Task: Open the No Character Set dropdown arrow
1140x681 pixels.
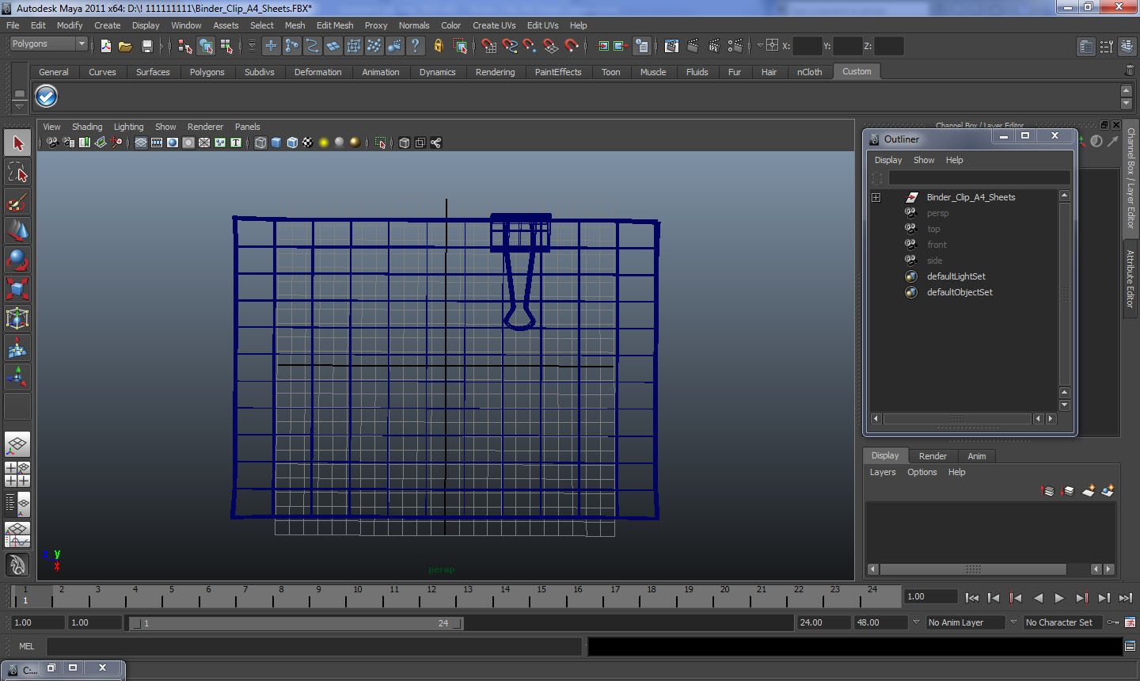Action: click(1013, 622)
